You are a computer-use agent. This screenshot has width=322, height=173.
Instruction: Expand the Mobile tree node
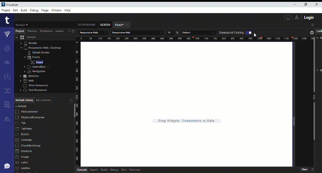tap(21, 43)
